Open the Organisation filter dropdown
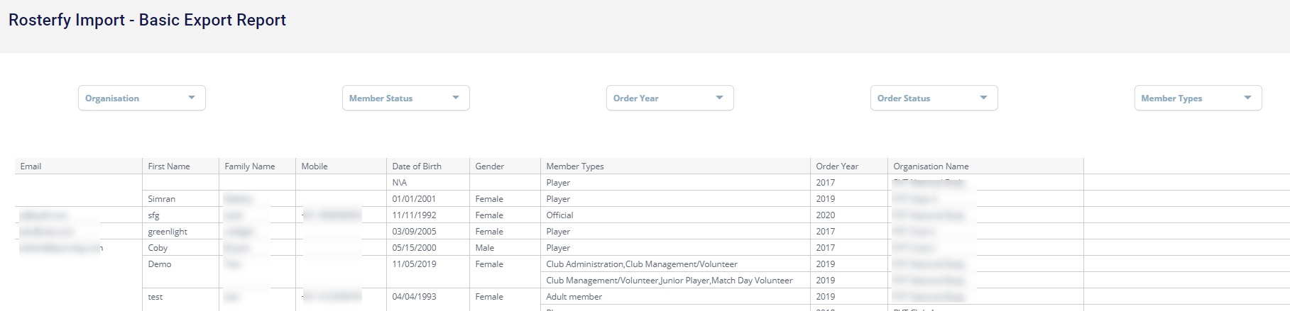This screenshot has width=1290, height=311. [141, 98]
